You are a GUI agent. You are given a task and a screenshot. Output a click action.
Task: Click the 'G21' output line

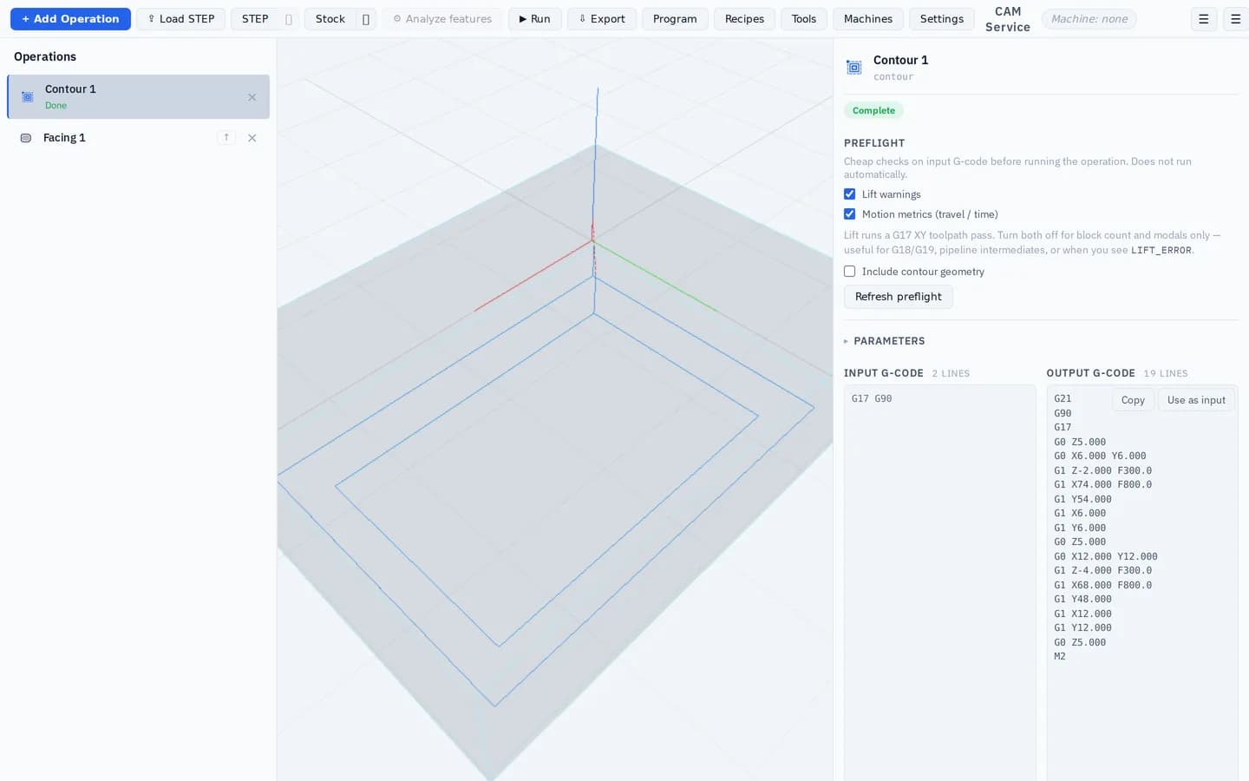point(1063,398)
